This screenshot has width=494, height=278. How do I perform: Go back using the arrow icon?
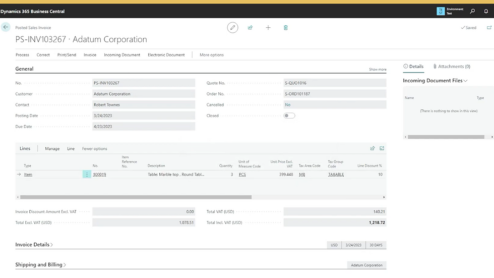click(6, 27)
